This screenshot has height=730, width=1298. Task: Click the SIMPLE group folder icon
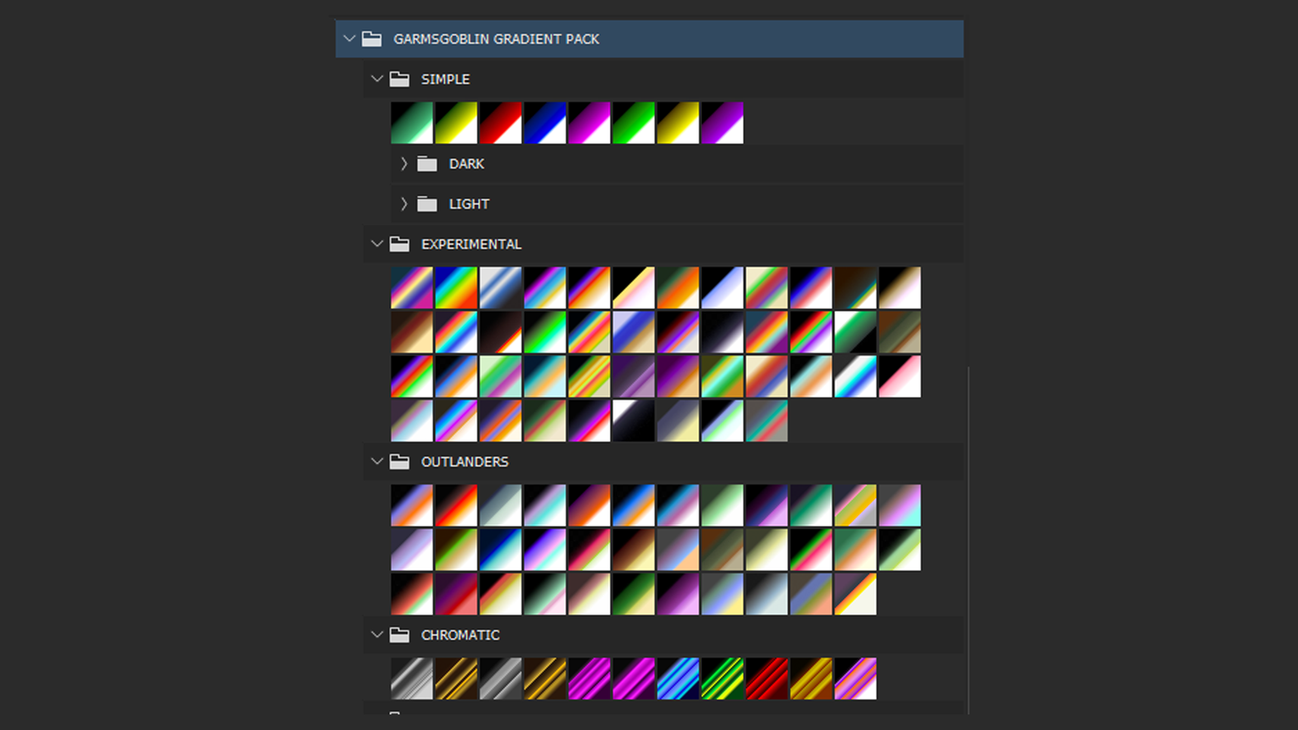click(400, 79)
